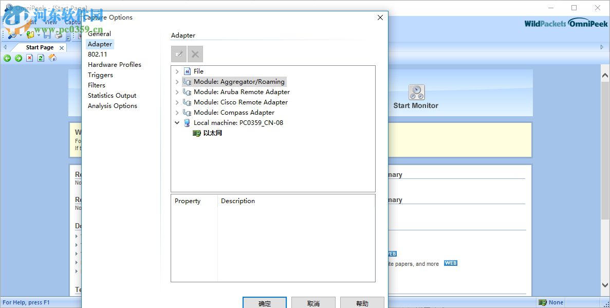Open the New Capture dropdown arrow
The height and width of the screenshot is (308, 610).
pos(21,35)
